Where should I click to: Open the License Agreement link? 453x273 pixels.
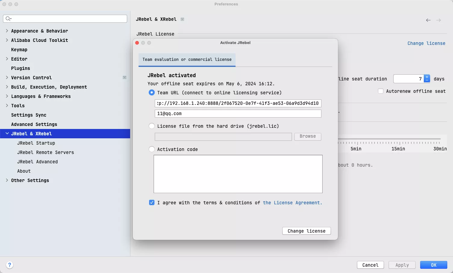click(292, 203)
